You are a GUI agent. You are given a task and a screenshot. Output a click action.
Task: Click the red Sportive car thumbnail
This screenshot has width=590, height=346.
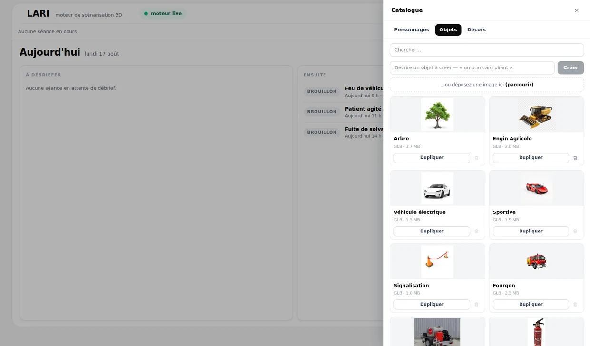pos(536,188)
